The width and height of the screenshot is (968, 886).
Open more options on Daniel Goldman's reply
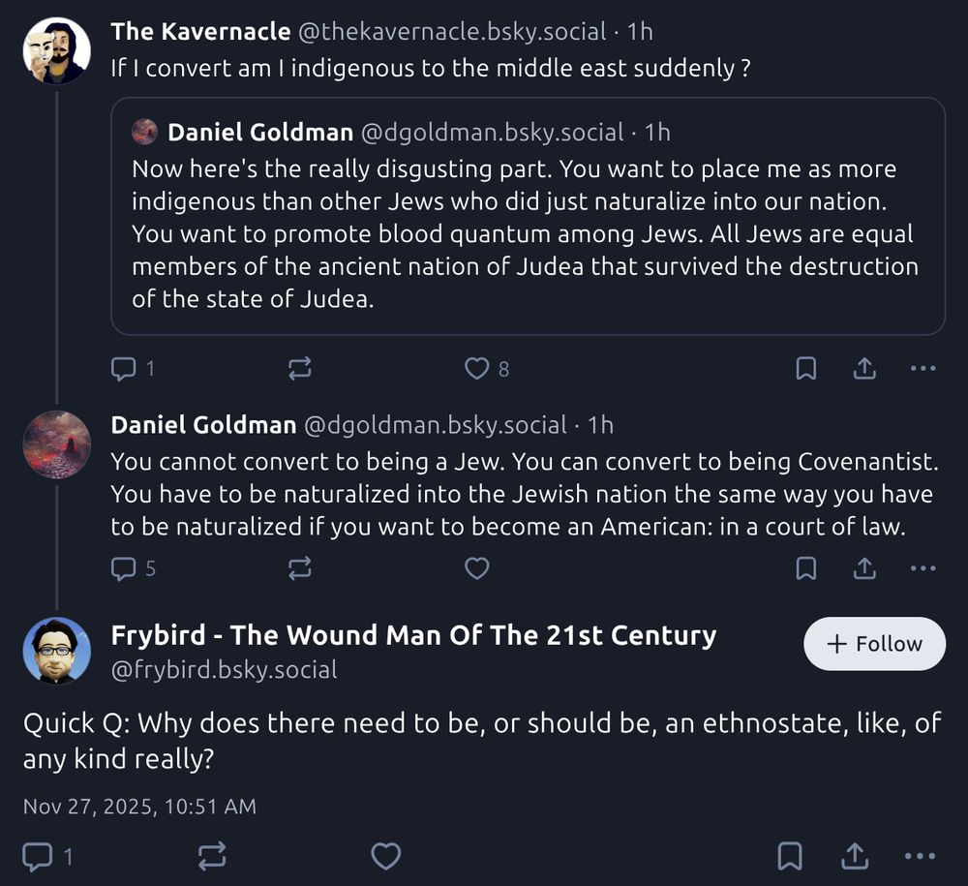point(923,568)
